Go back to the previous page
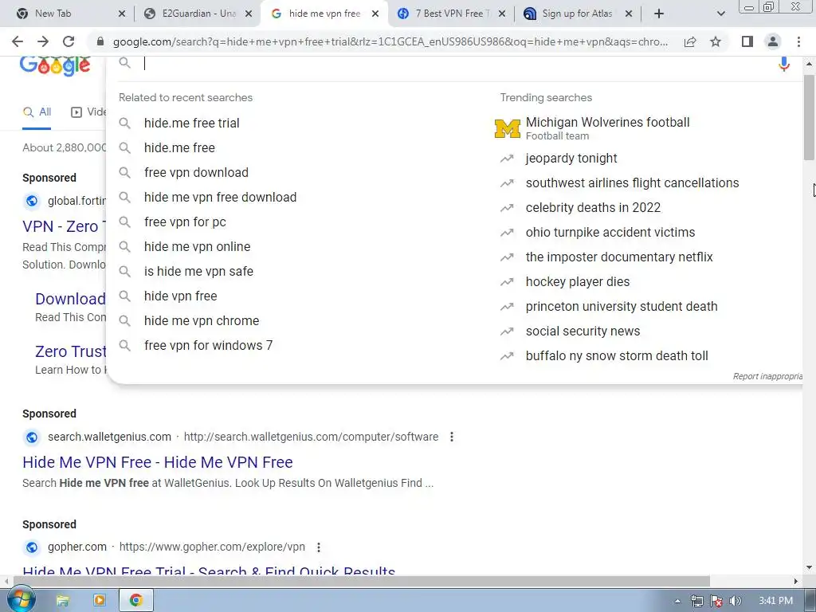Screen dimensions: 816x612 [x=18, y=41]
